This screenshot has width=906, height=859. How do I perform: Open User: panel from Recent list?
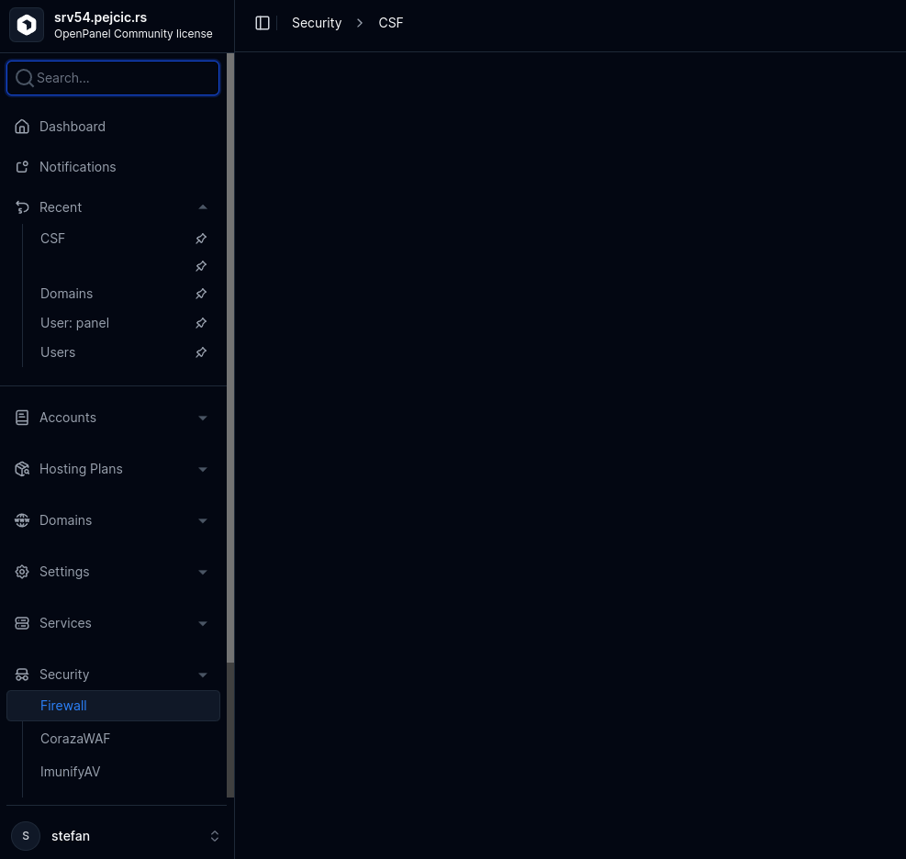[74, 323]
